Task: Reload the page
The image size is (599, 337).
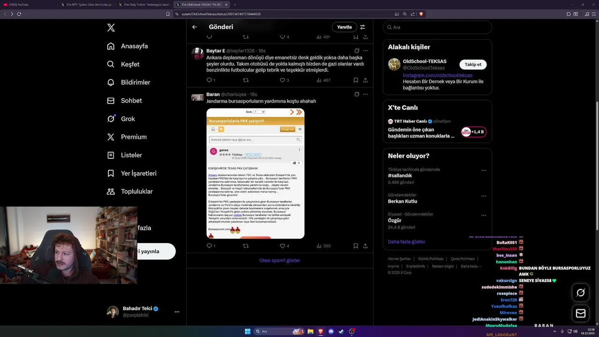Action: click(19, 14)
